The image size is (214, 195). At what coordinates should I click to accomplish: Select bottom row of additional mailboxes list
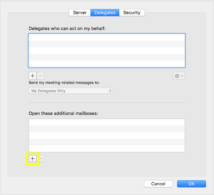point(107,148)
